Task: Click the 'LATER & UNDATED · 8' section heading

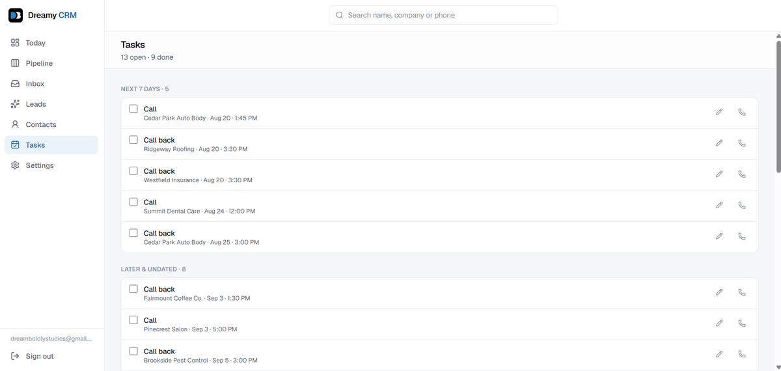Action: pyautogui.click(x=153, y=269)
